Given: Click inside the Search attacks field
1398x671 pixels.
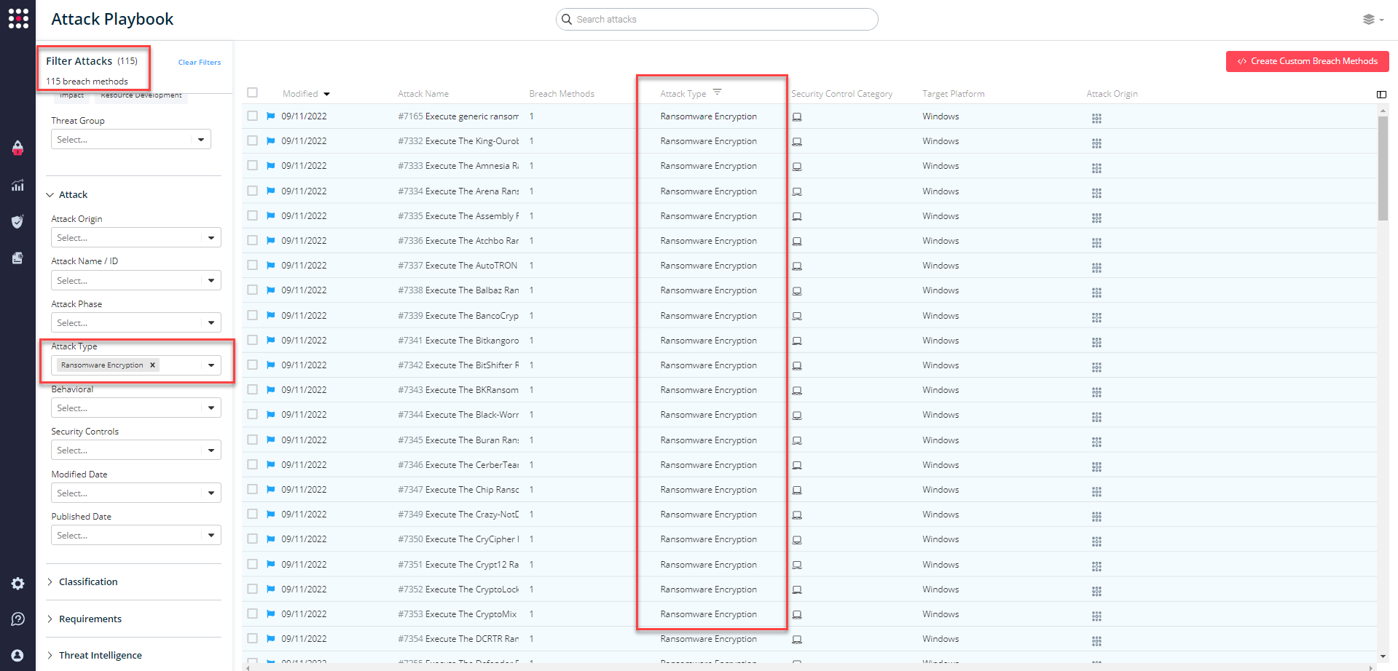Looking at the screenshot, I should point(716,19).
